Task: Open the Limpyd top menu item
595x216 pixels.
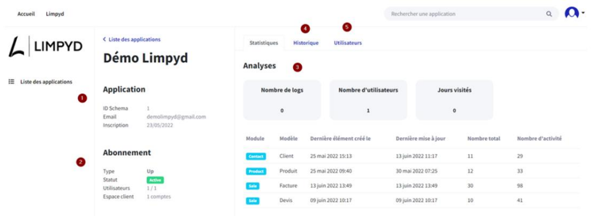Action: (x=55, y=14)
